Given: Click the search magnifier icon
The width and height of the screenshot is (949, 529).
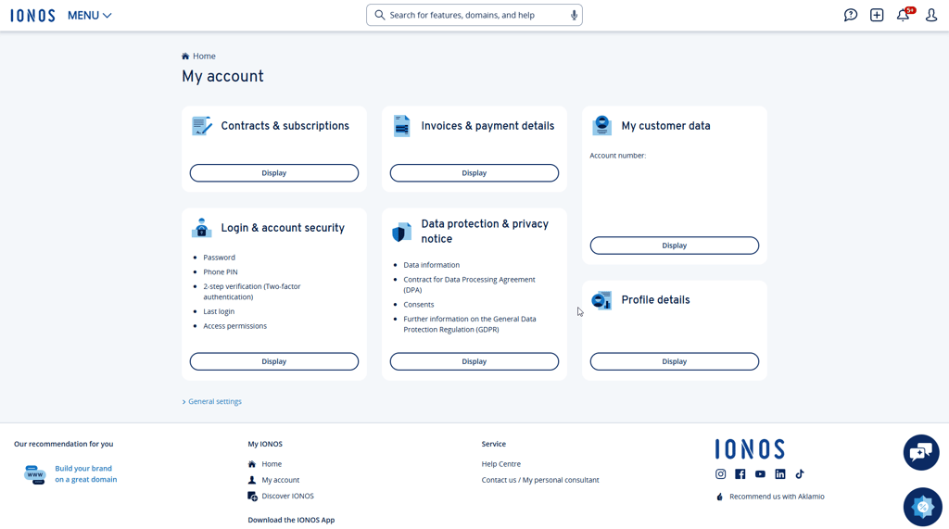Looking at the screenshot, I should click(x=379, y=15).
